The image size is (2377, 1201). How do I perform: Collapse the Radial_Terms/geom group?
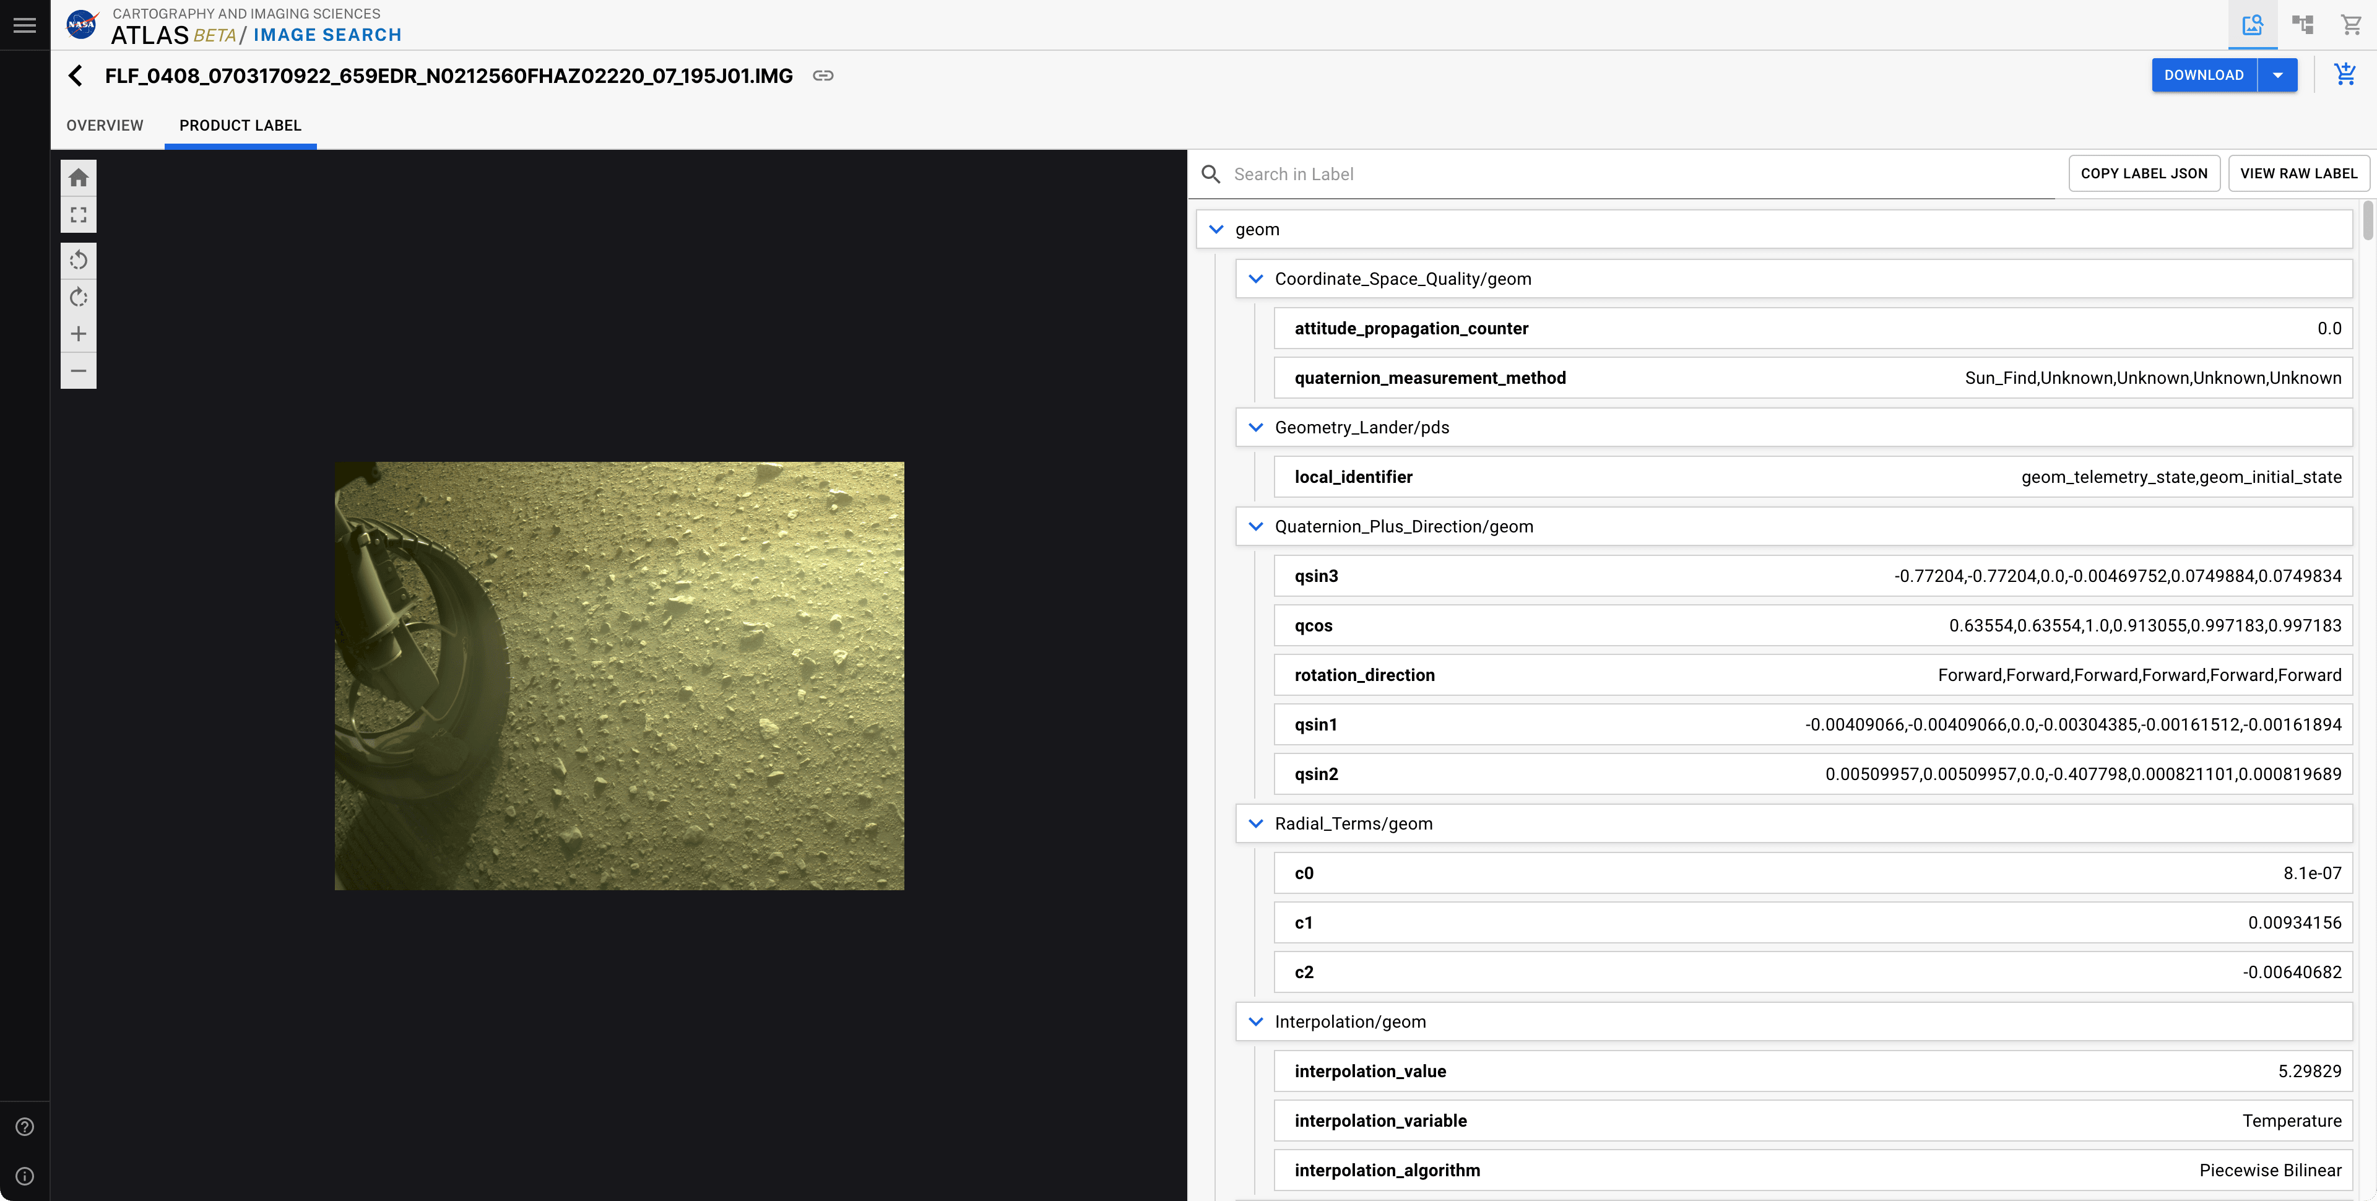pyautogui.click(x=1255, y=823)
